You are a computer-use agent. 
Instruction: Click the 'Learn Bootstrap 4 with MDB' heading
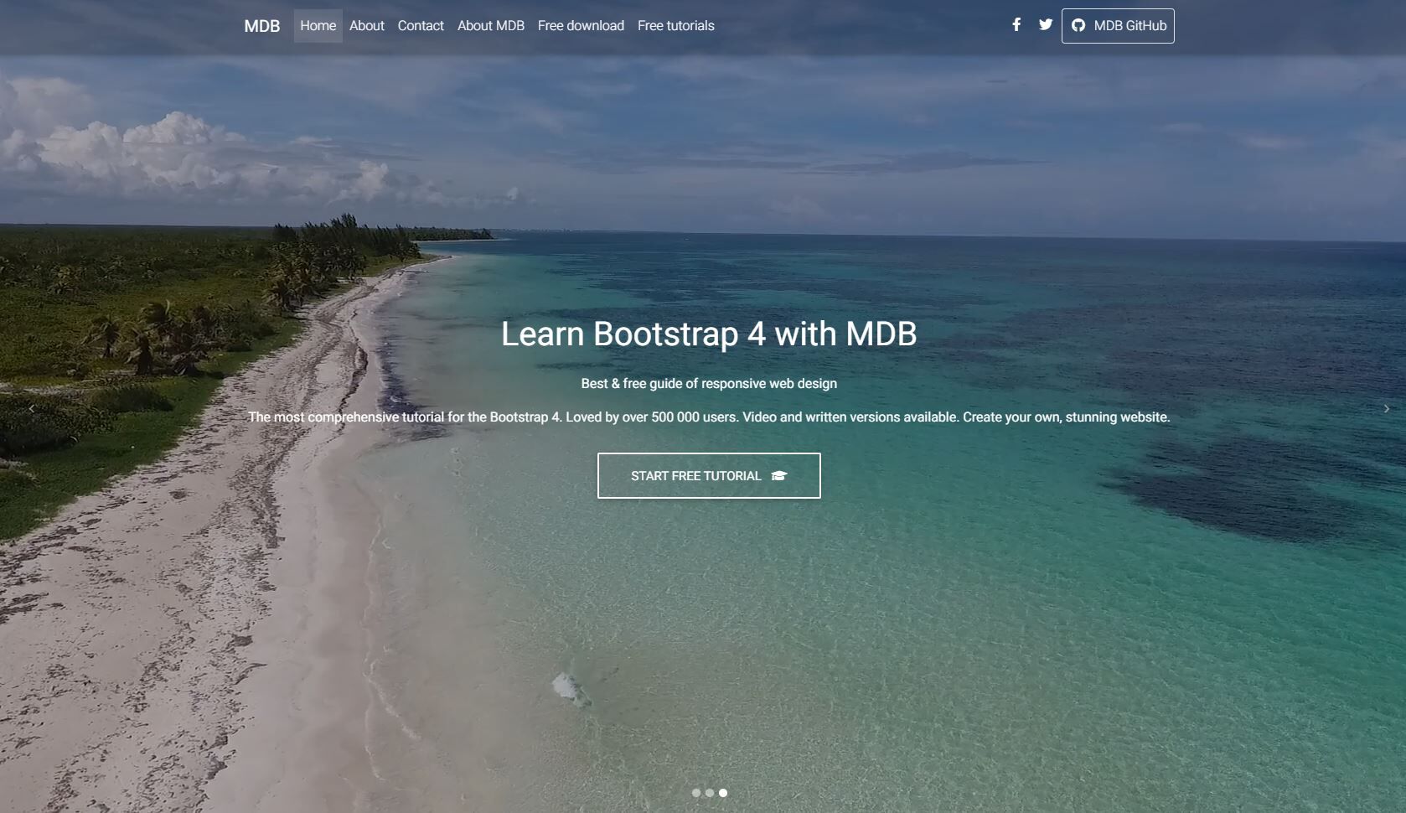point(709,334)
